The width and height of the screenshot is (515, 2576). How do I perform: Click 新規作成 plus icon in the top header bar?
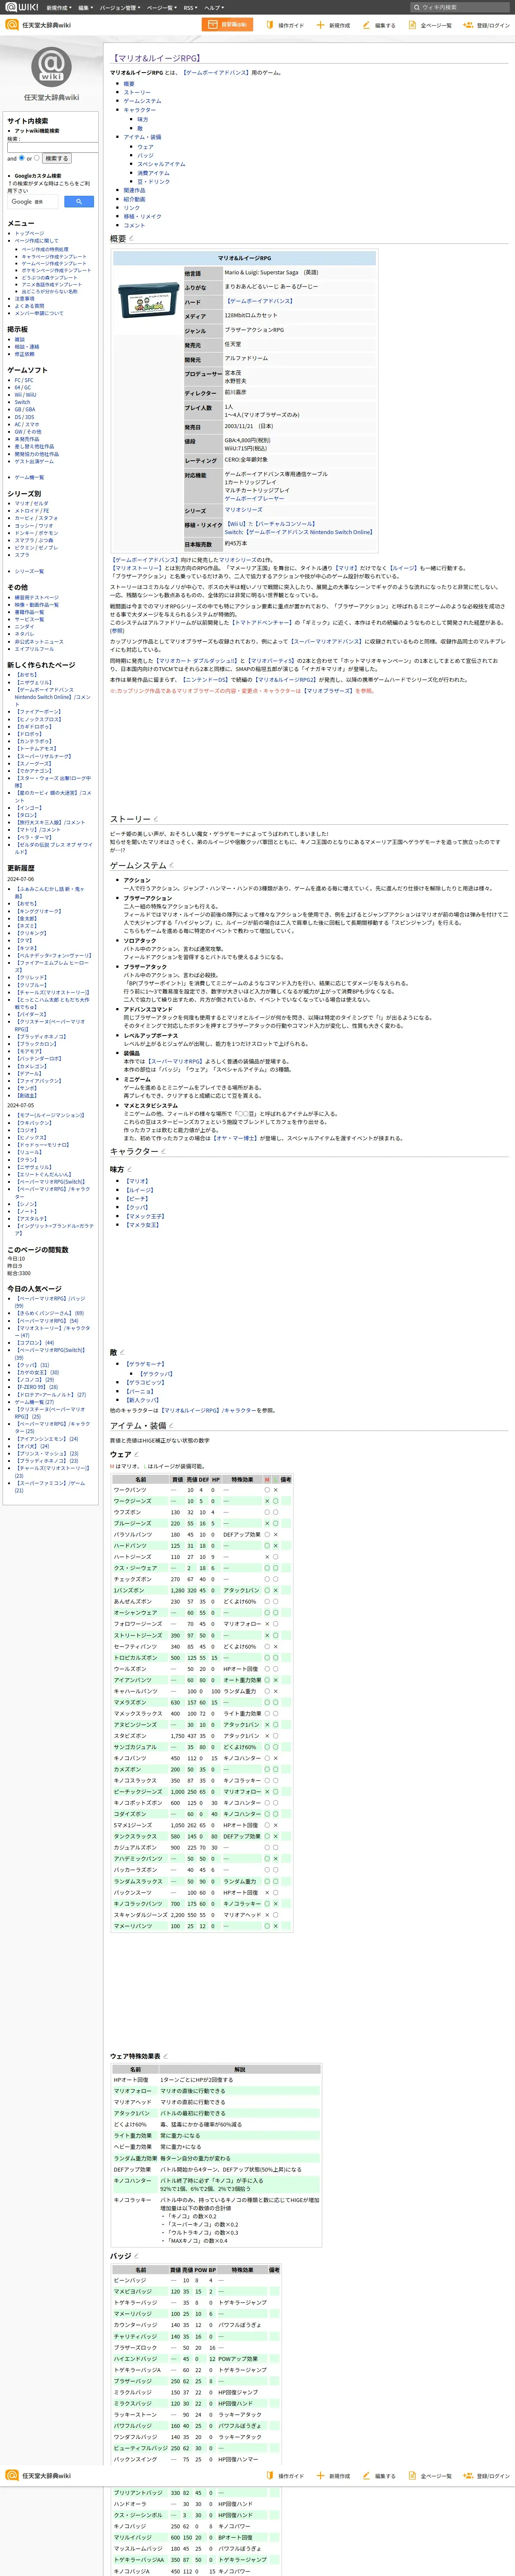[x=320, y=25]
